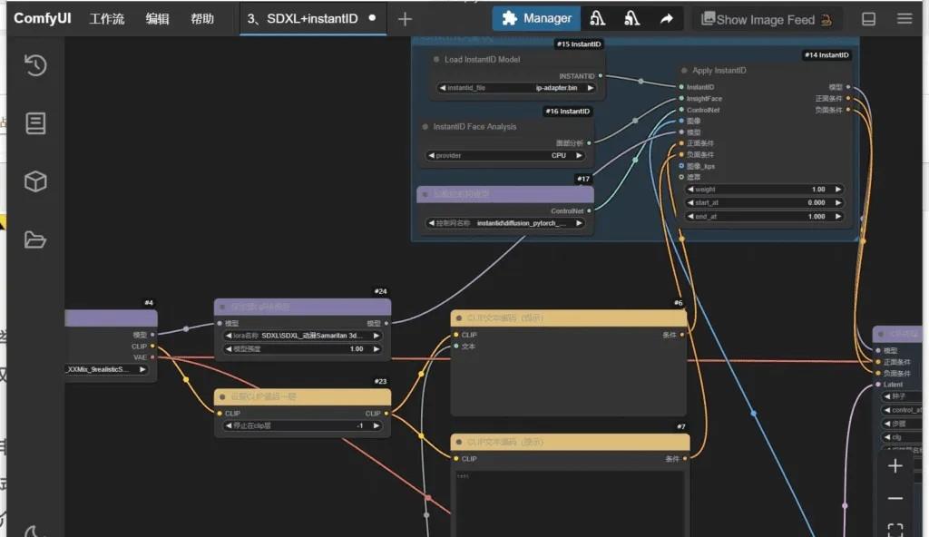The height and width of the screenshot is (537, 929).
Task: Zoom out canvas with minus button
Action: [895, 499]
